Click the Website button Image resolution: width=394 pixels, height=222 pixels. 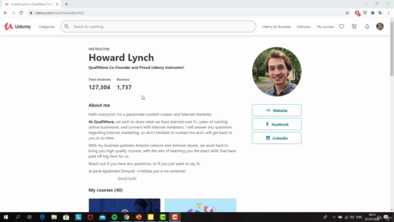276,110
